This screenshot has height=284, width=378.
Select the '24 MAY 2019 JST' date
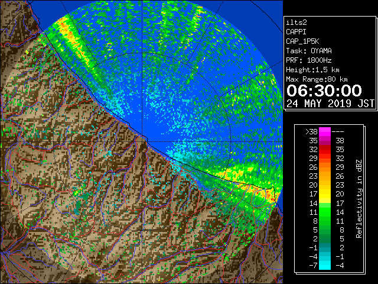[330, 104]
